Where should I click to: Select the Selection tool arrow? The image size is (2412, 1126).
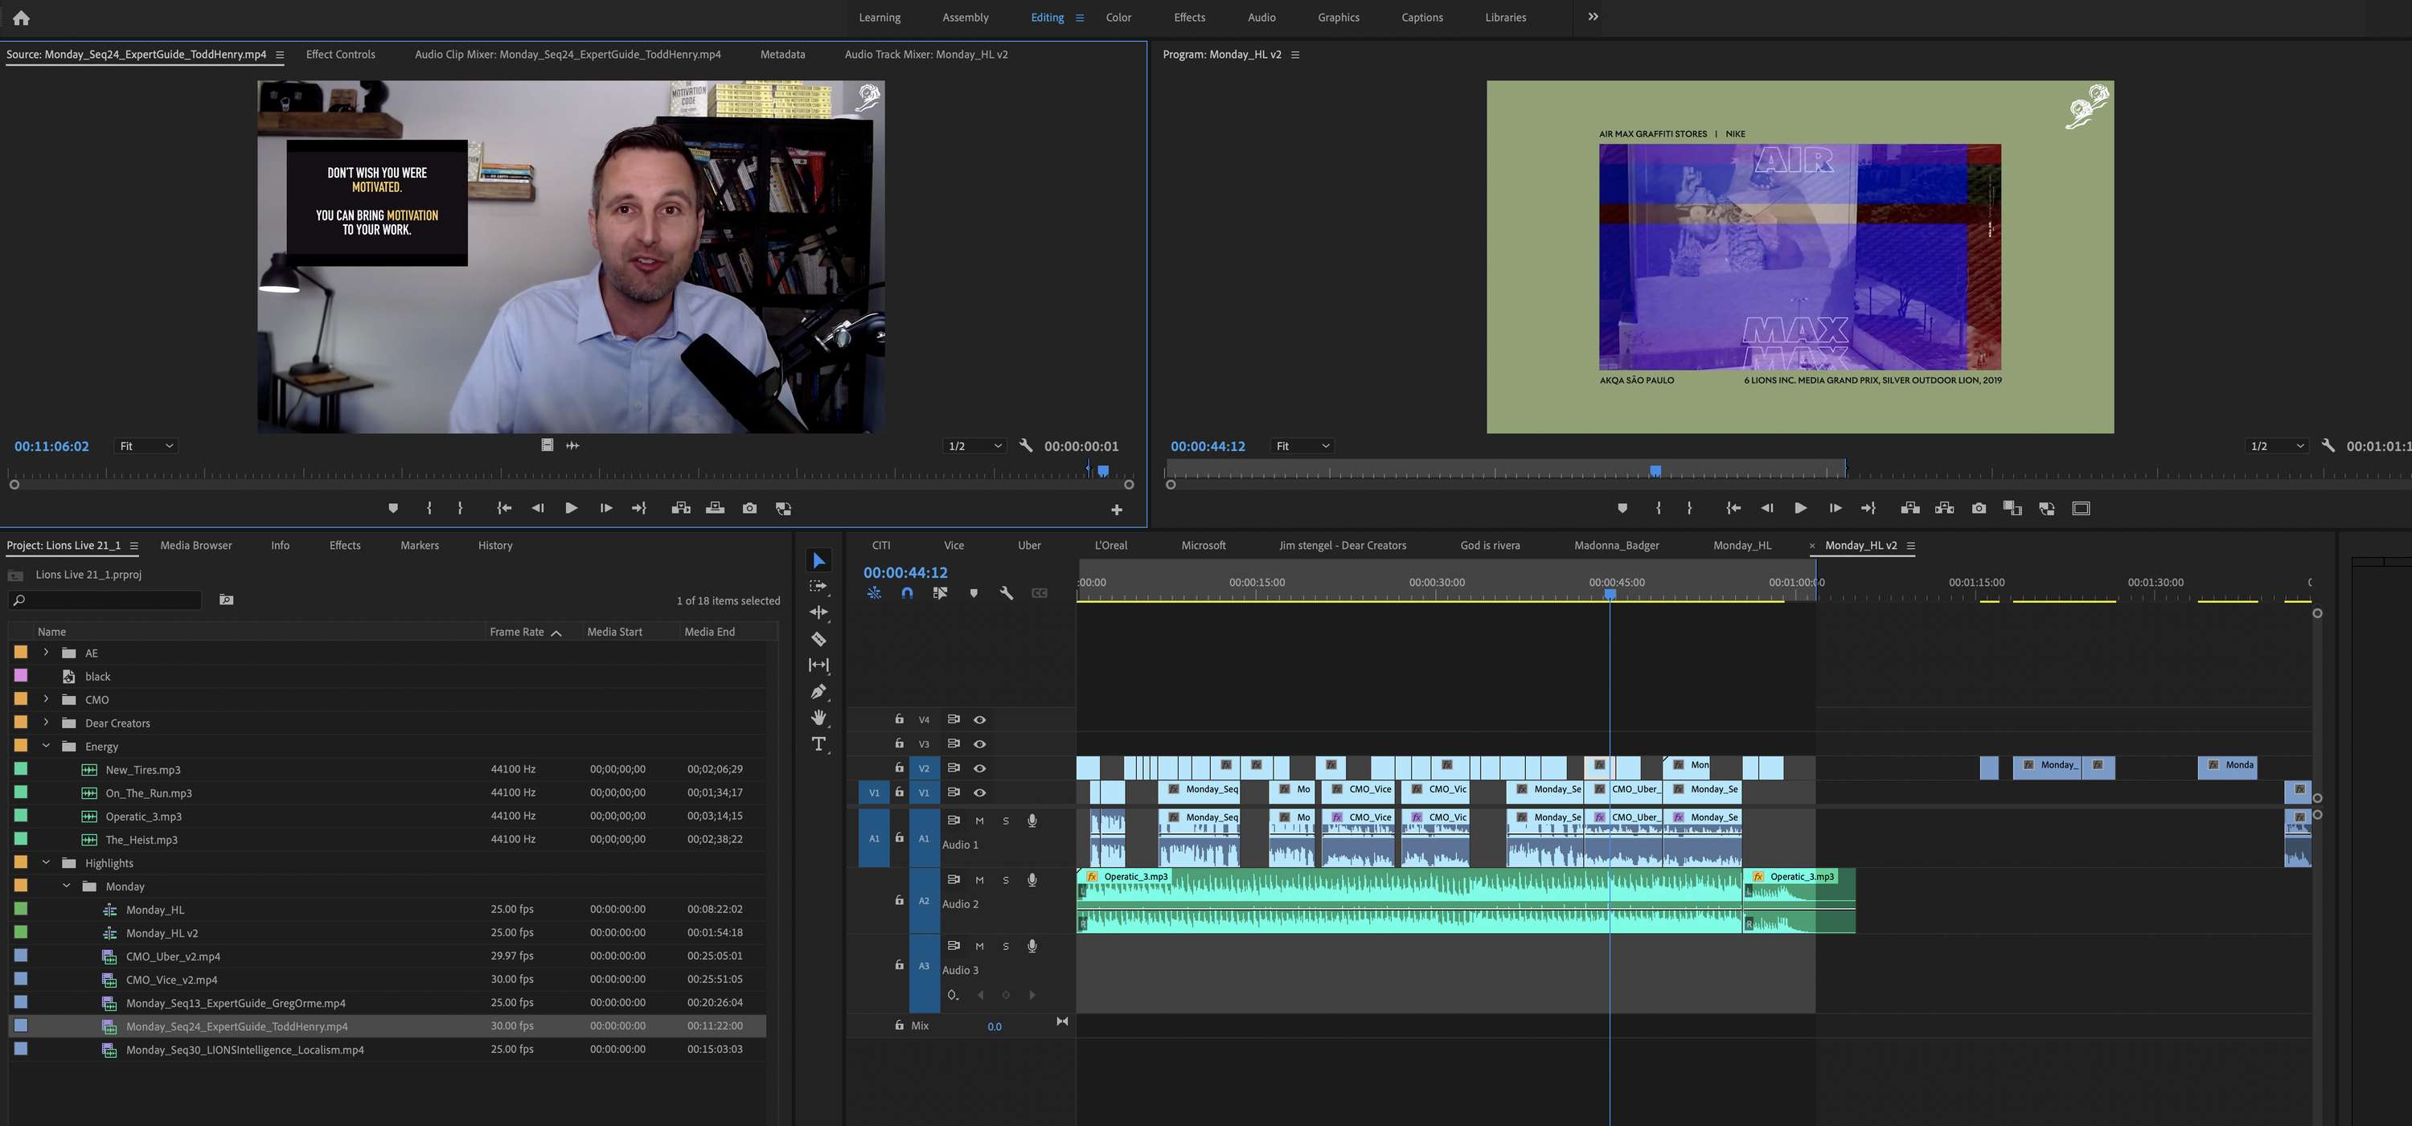[x=818, y=561]
